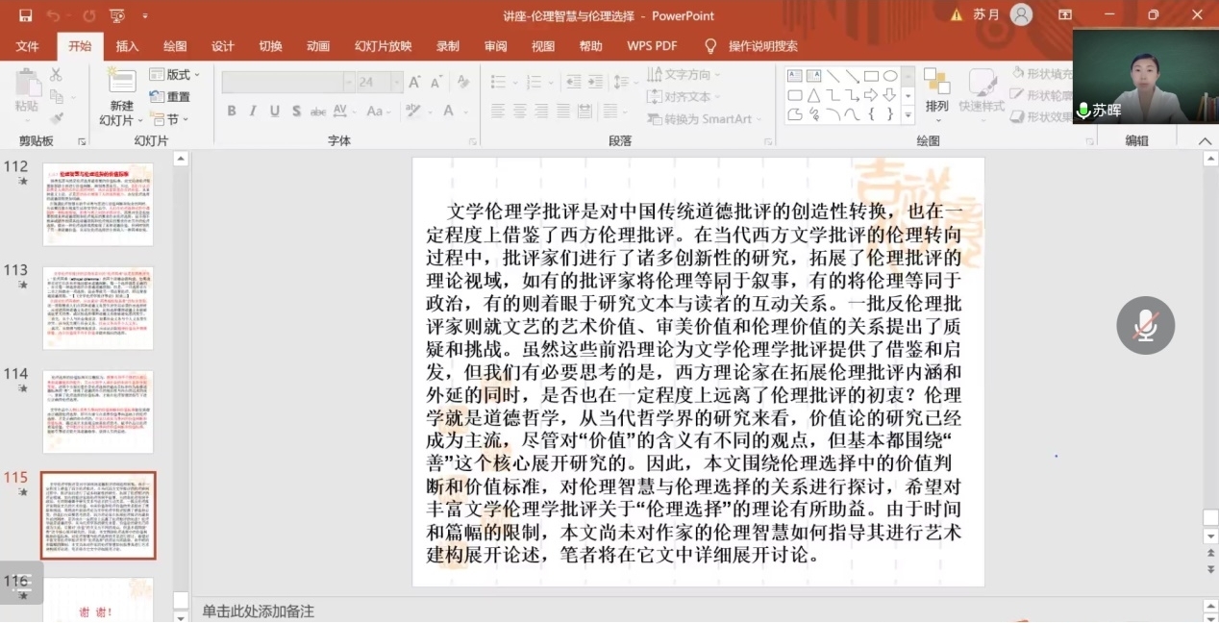This screenshot has height=623, width=1219.
Task: Select the oval shape in shapes gallery
Action: 890,76
